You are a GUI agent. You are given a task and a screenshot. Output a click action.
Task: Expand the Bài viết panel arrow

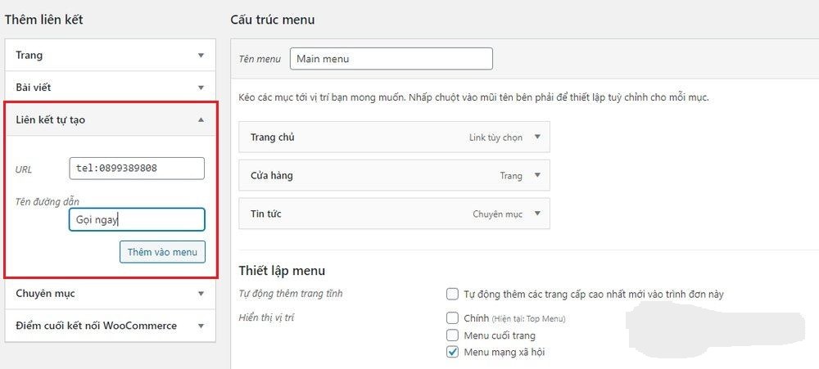point(201,87)
